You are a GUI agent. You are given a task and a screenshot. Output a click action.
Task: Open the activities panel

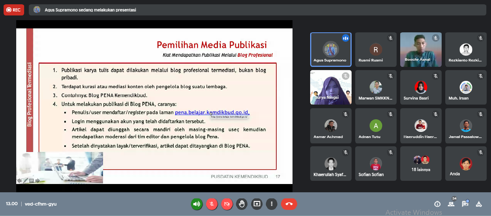[x=479, y=204]
